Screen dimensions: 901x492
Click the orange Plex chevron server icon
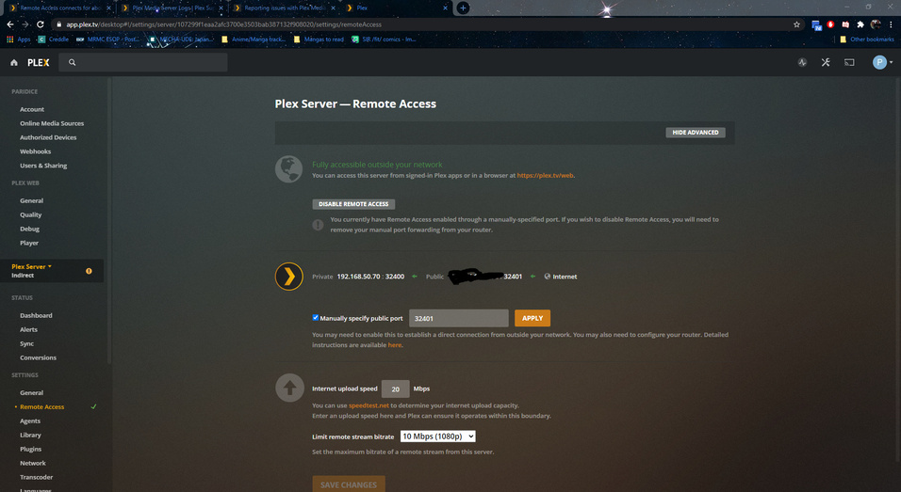point(289,277)
